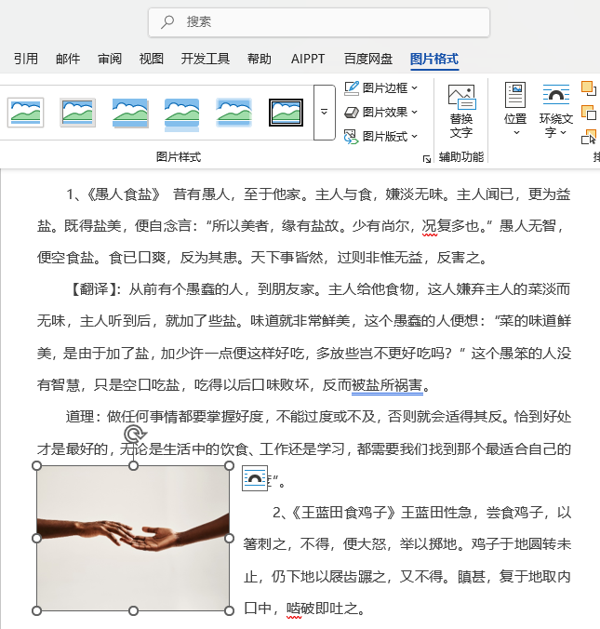The height and width of the screenshot is (629, 600).
Task: Apply the double black frame picture style
Action: pyautogui.click(x=286, y=113)
